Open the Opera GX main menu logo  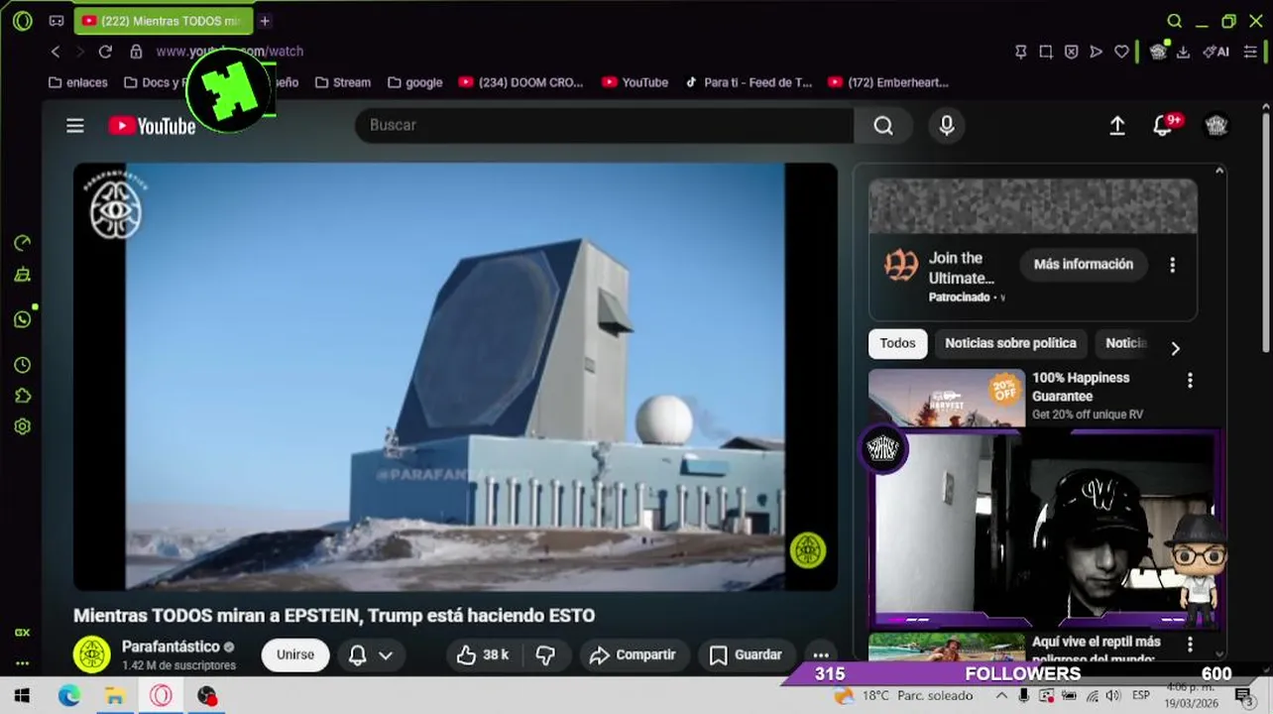(x=22, y=21)
